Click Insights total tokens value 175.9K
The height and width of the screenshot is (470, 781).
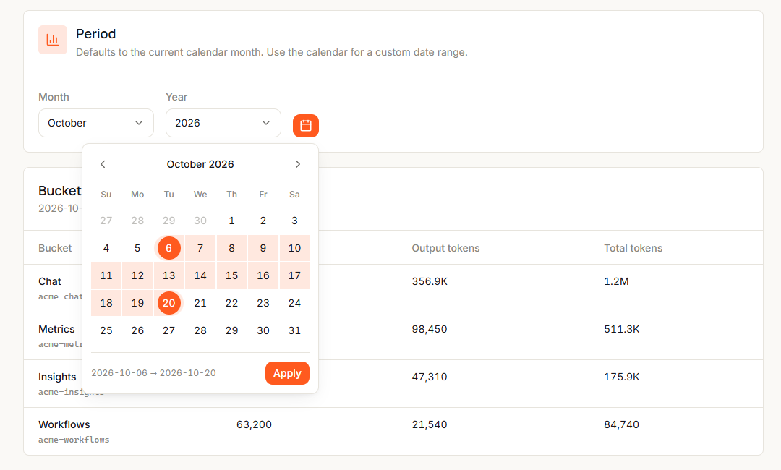click(622, 377)
